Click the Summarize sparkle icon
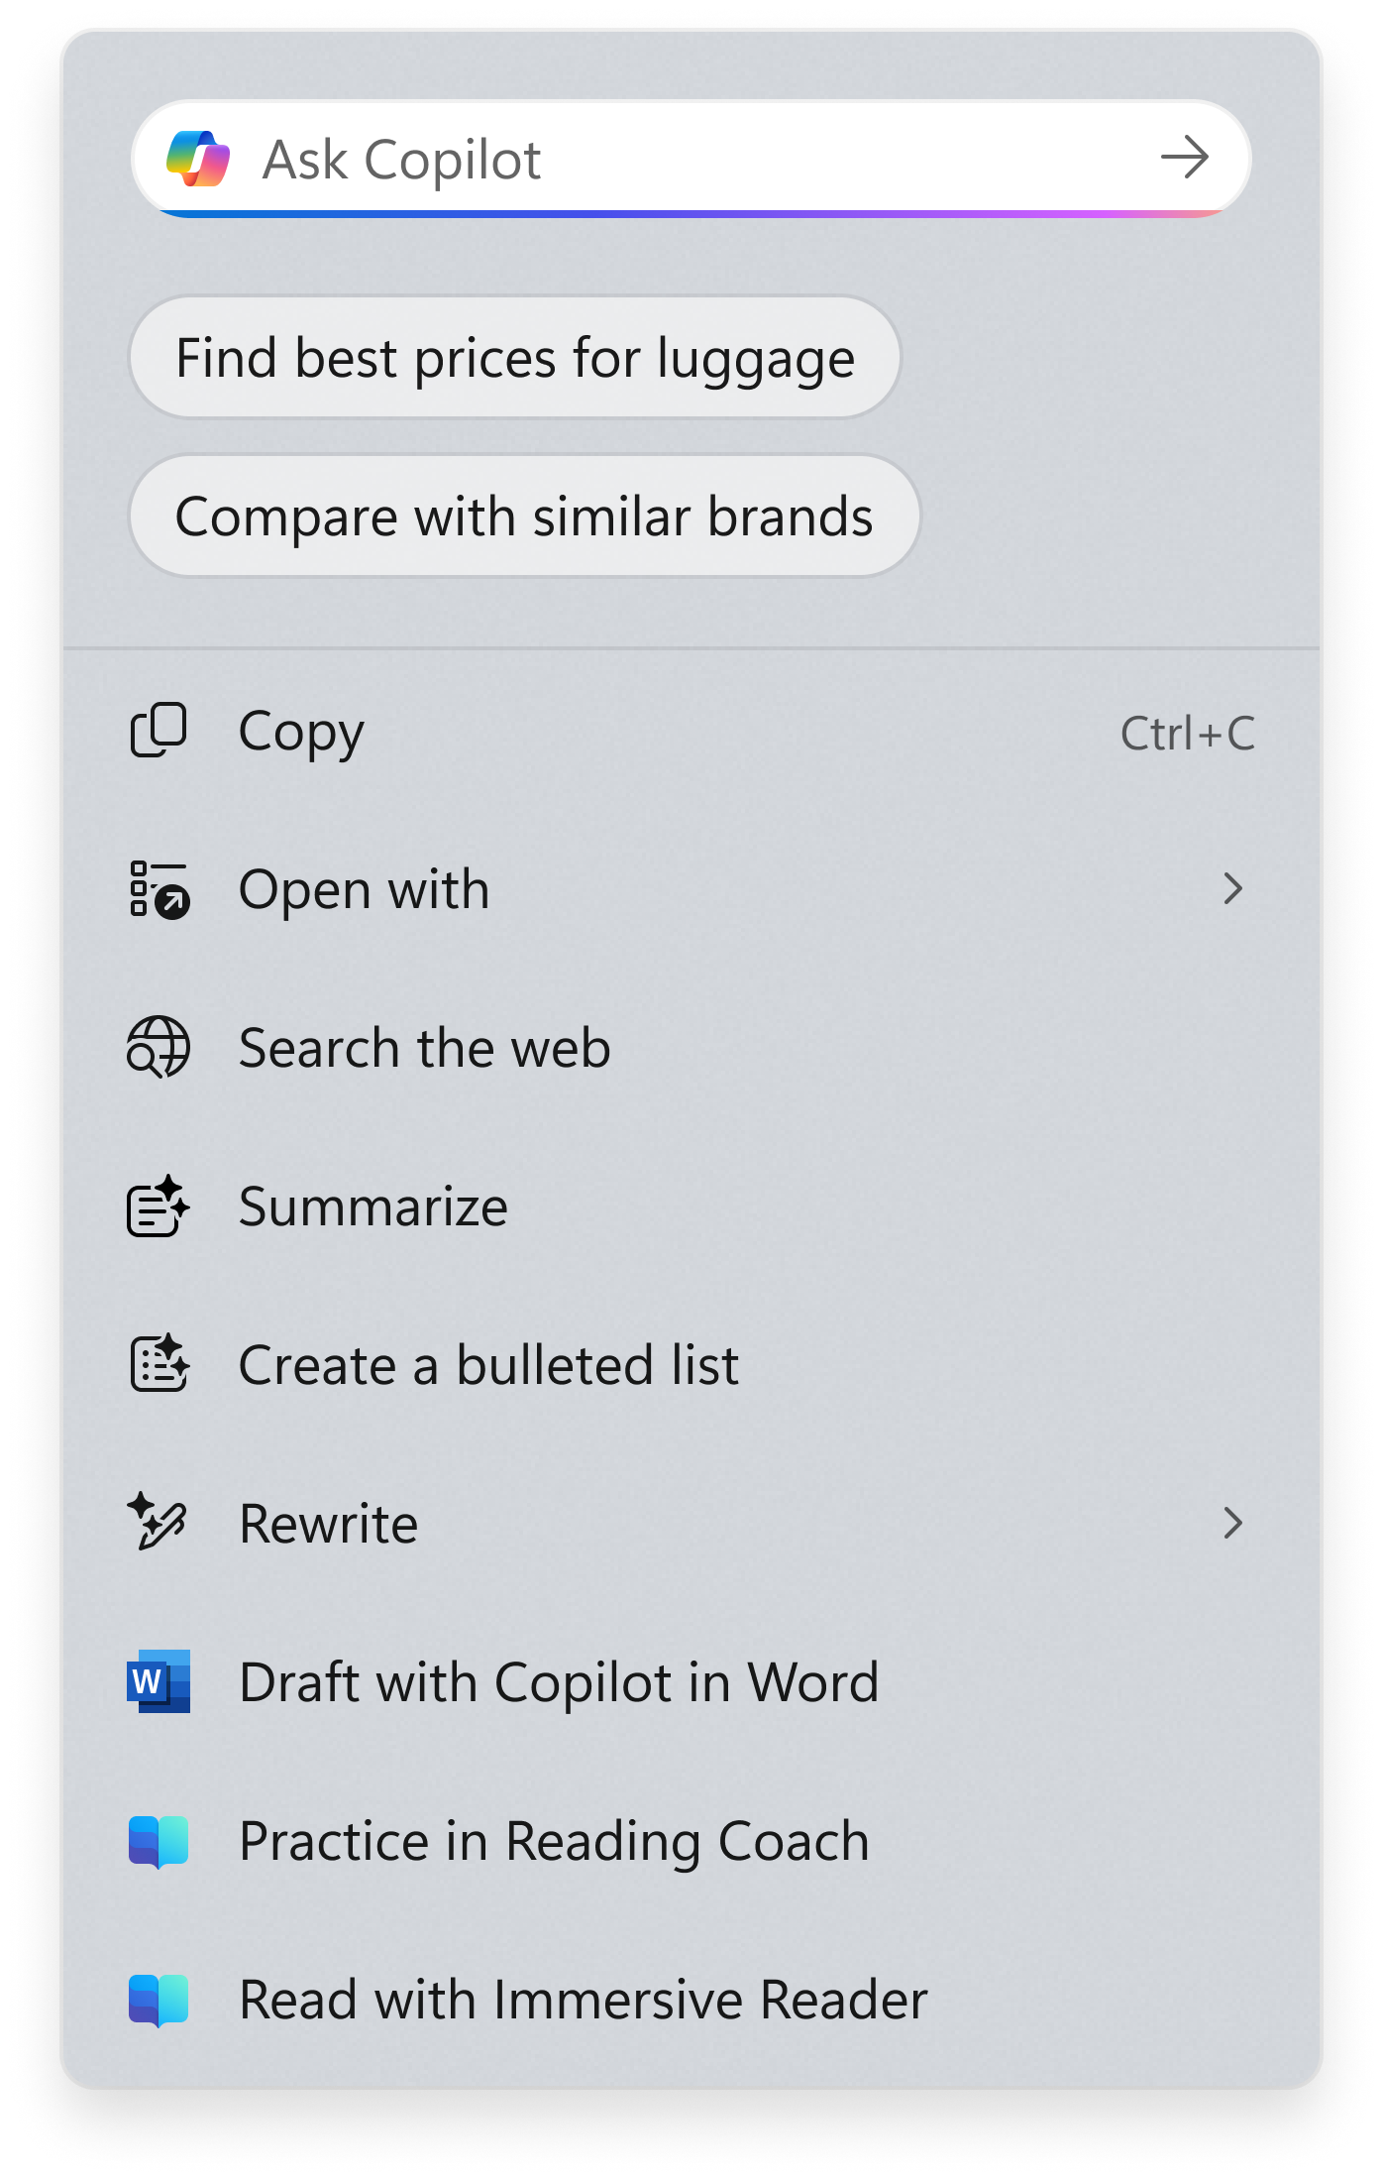 click(x=159, y=1206)
